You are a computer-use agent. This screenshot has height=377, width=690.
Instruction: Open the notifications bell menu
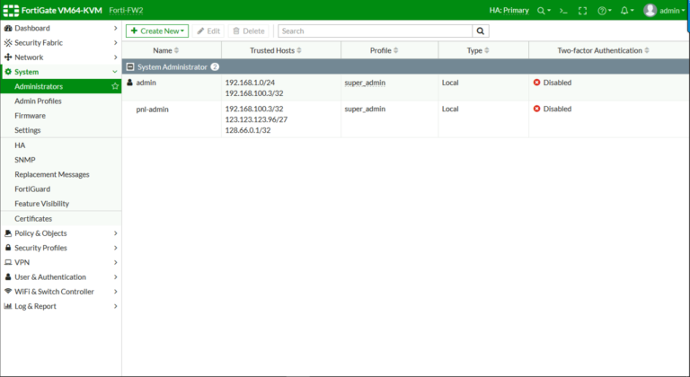coord(626,11)
